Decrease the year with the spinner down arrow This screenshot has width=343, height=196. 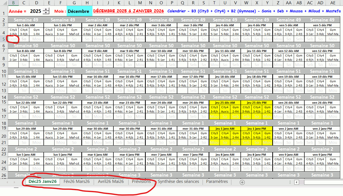(x=46, y=13)
